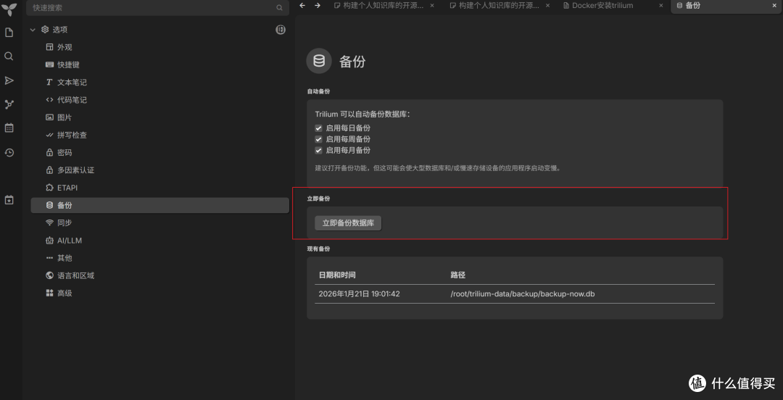783x400 pixels.
Task: Click the large database icon beside 备份 title
Action: coord(318,61)
